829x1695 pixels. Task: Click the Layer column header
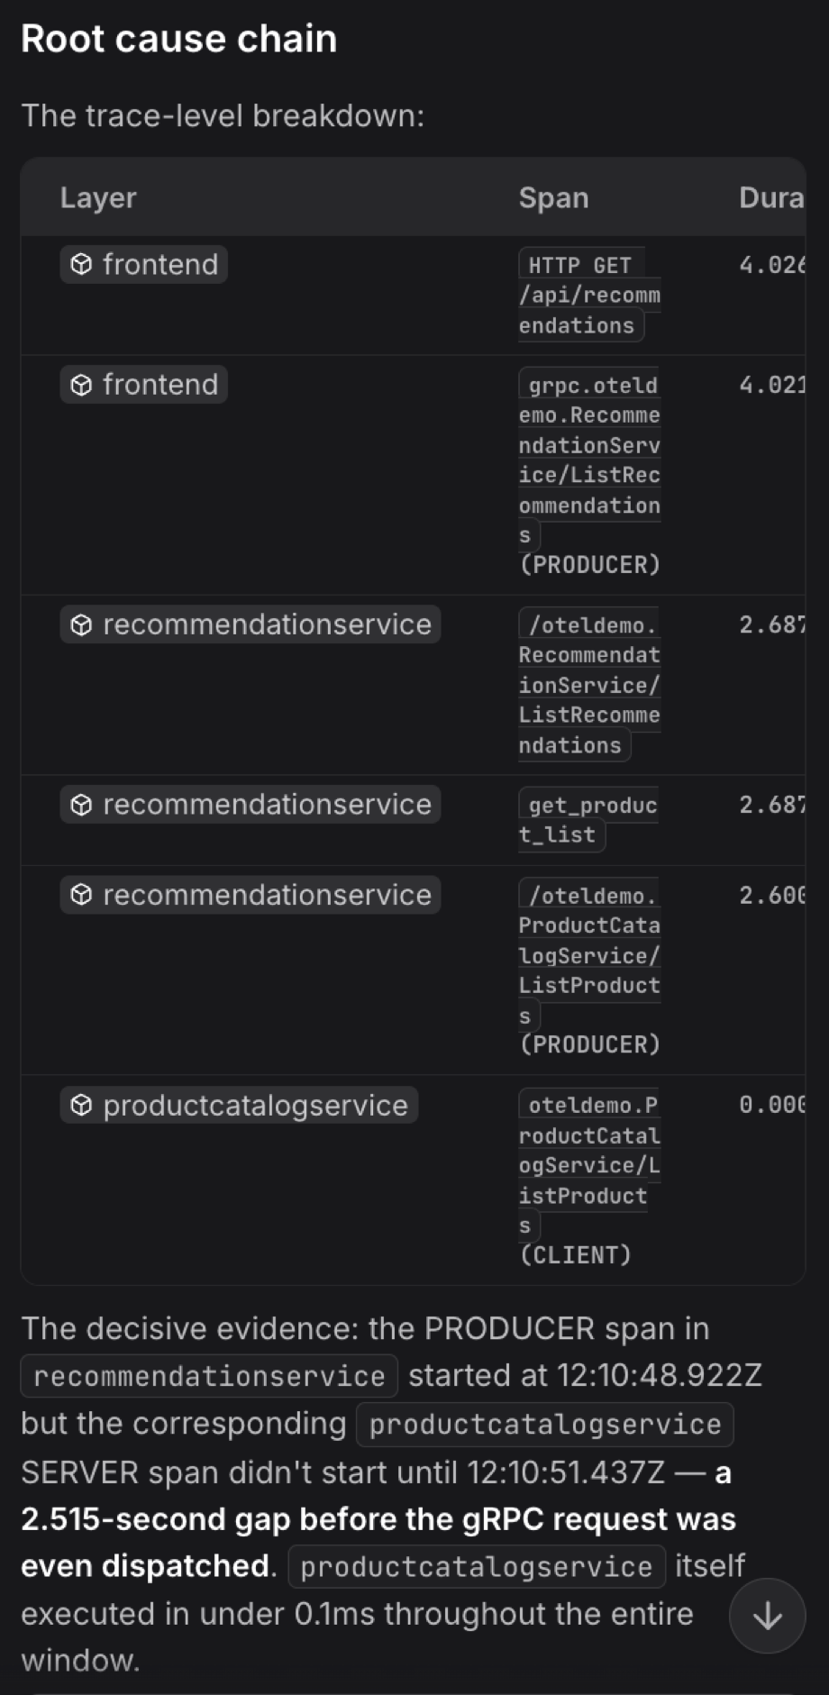(x=98, y=197)
